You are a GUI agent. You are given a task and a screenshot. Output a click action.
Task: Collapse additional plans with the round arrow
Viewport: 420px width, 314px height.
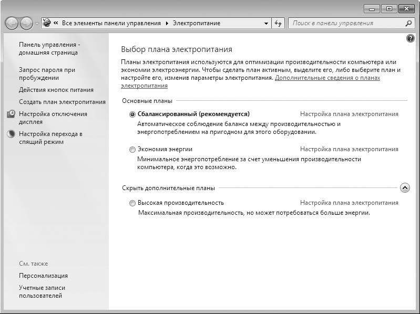click(405, 188)
